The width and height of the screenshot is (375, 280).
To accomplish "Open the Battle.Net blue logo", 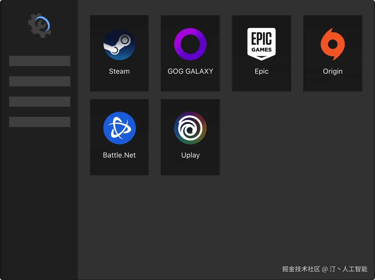I will click(119, 128).
